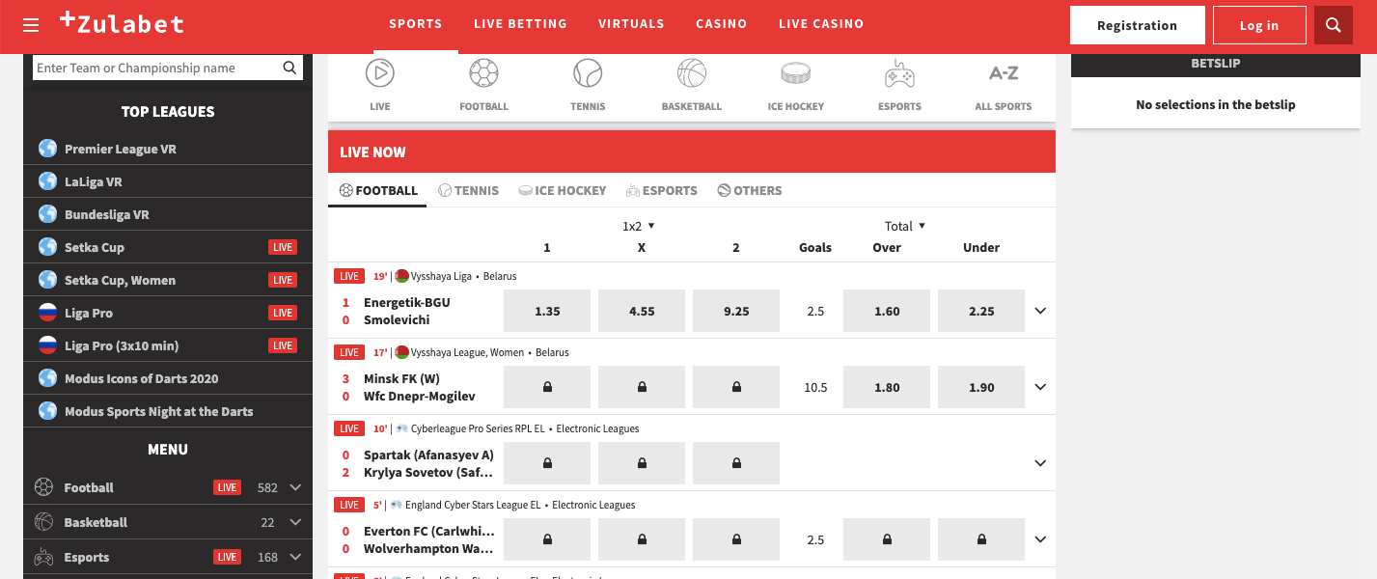This screenshot has height=579, width=1377.
Task: Expand the Basketball menu chevron
Action: pos(295,522)
